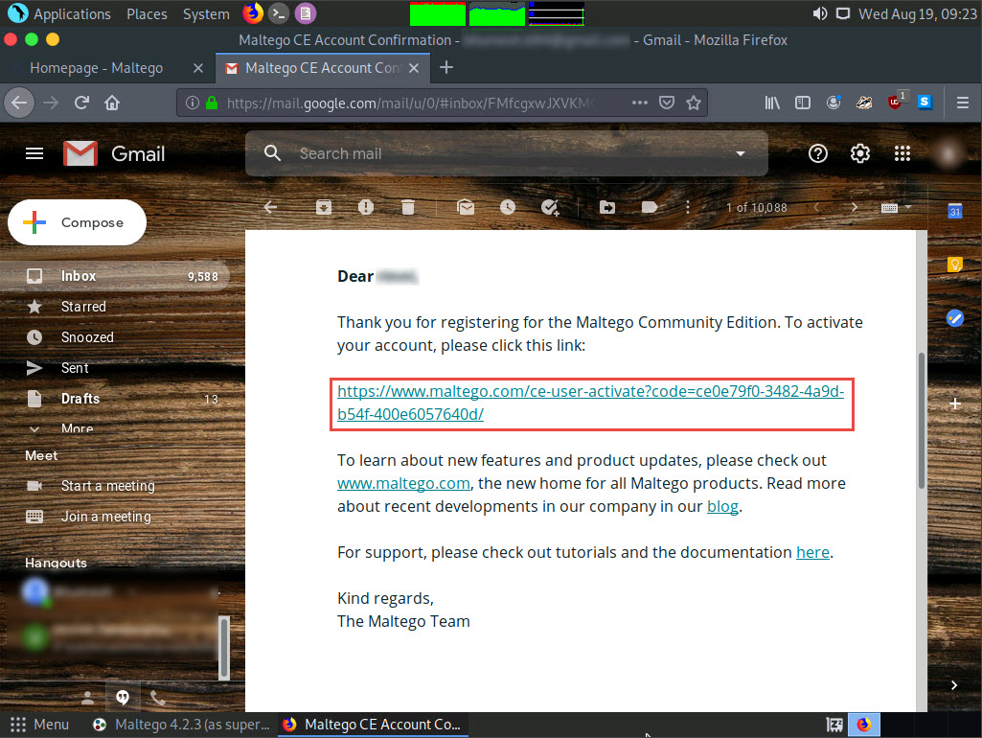Screen dimensions: 982x738
Task: Go to the Firefox home page
Action: (x=112, y=103)
